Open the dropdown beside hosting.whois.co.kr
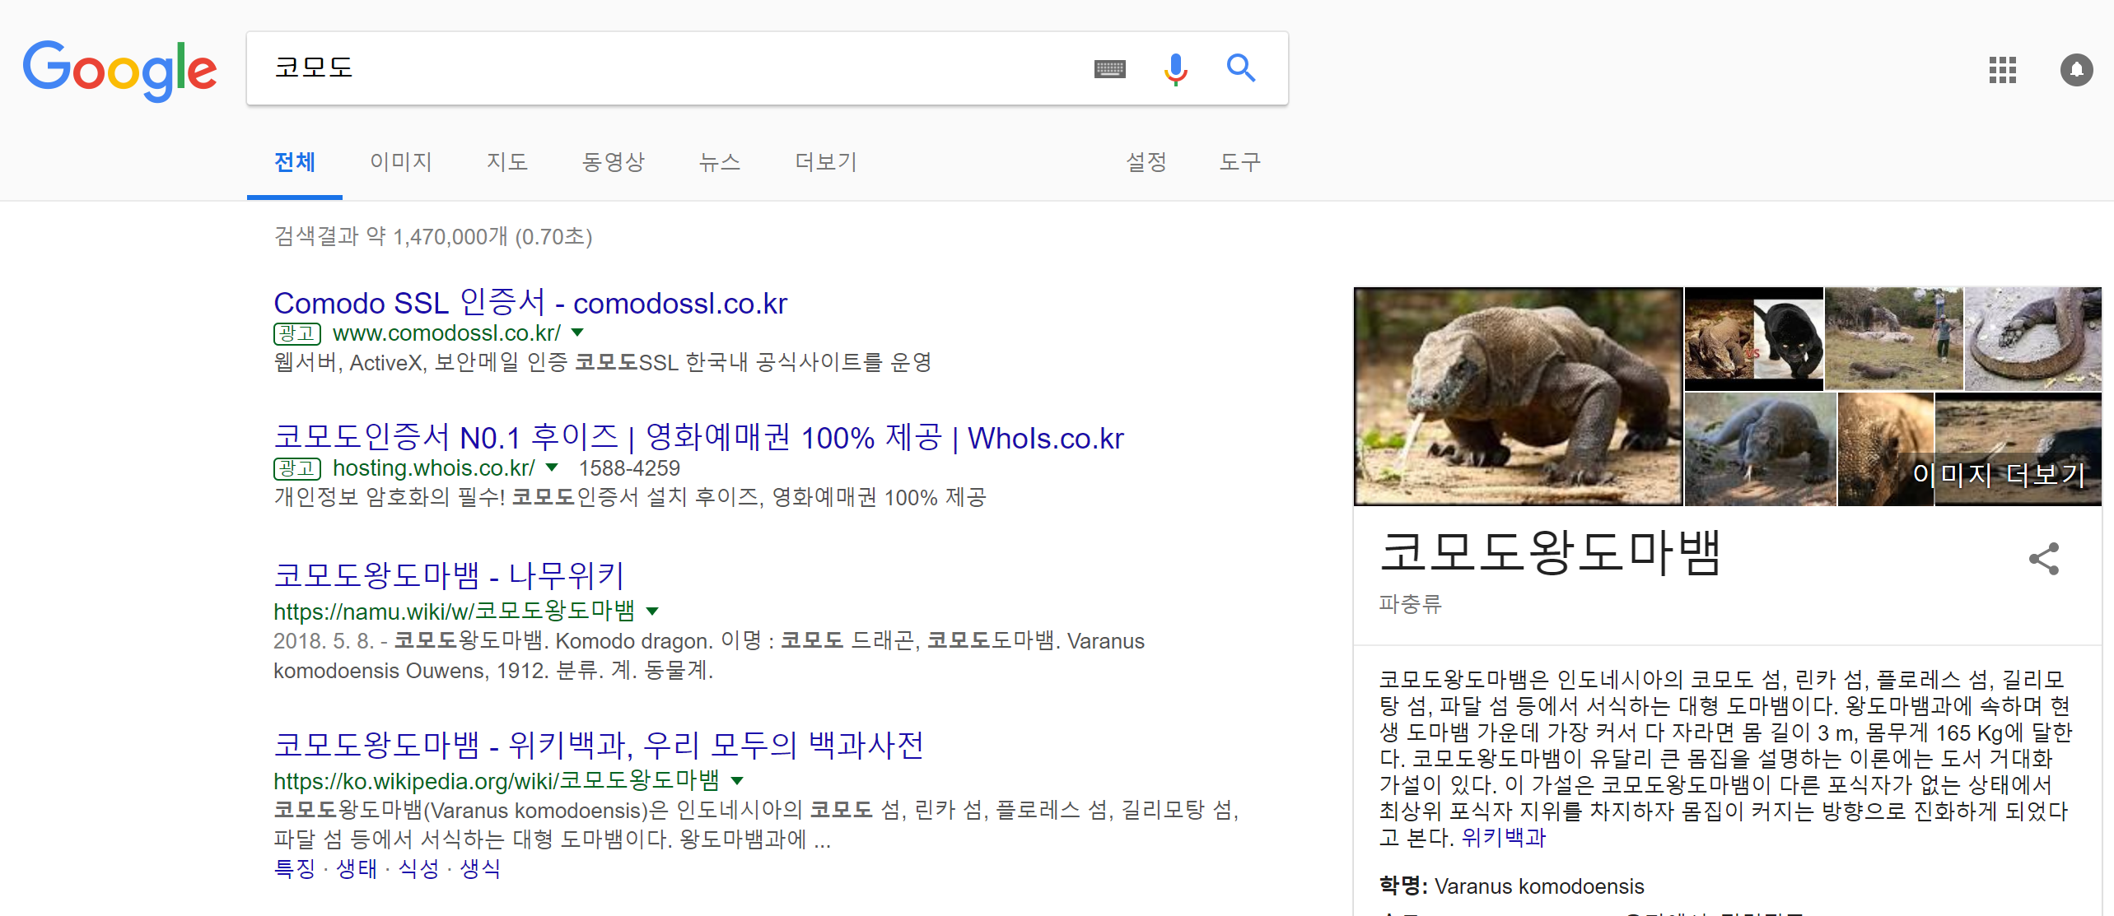Image resolution: width=2114 pixels, height=916 pixels. [x=553, y=467]
